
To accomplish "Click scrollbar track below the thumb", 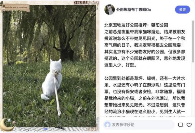I will pos(193,90).
